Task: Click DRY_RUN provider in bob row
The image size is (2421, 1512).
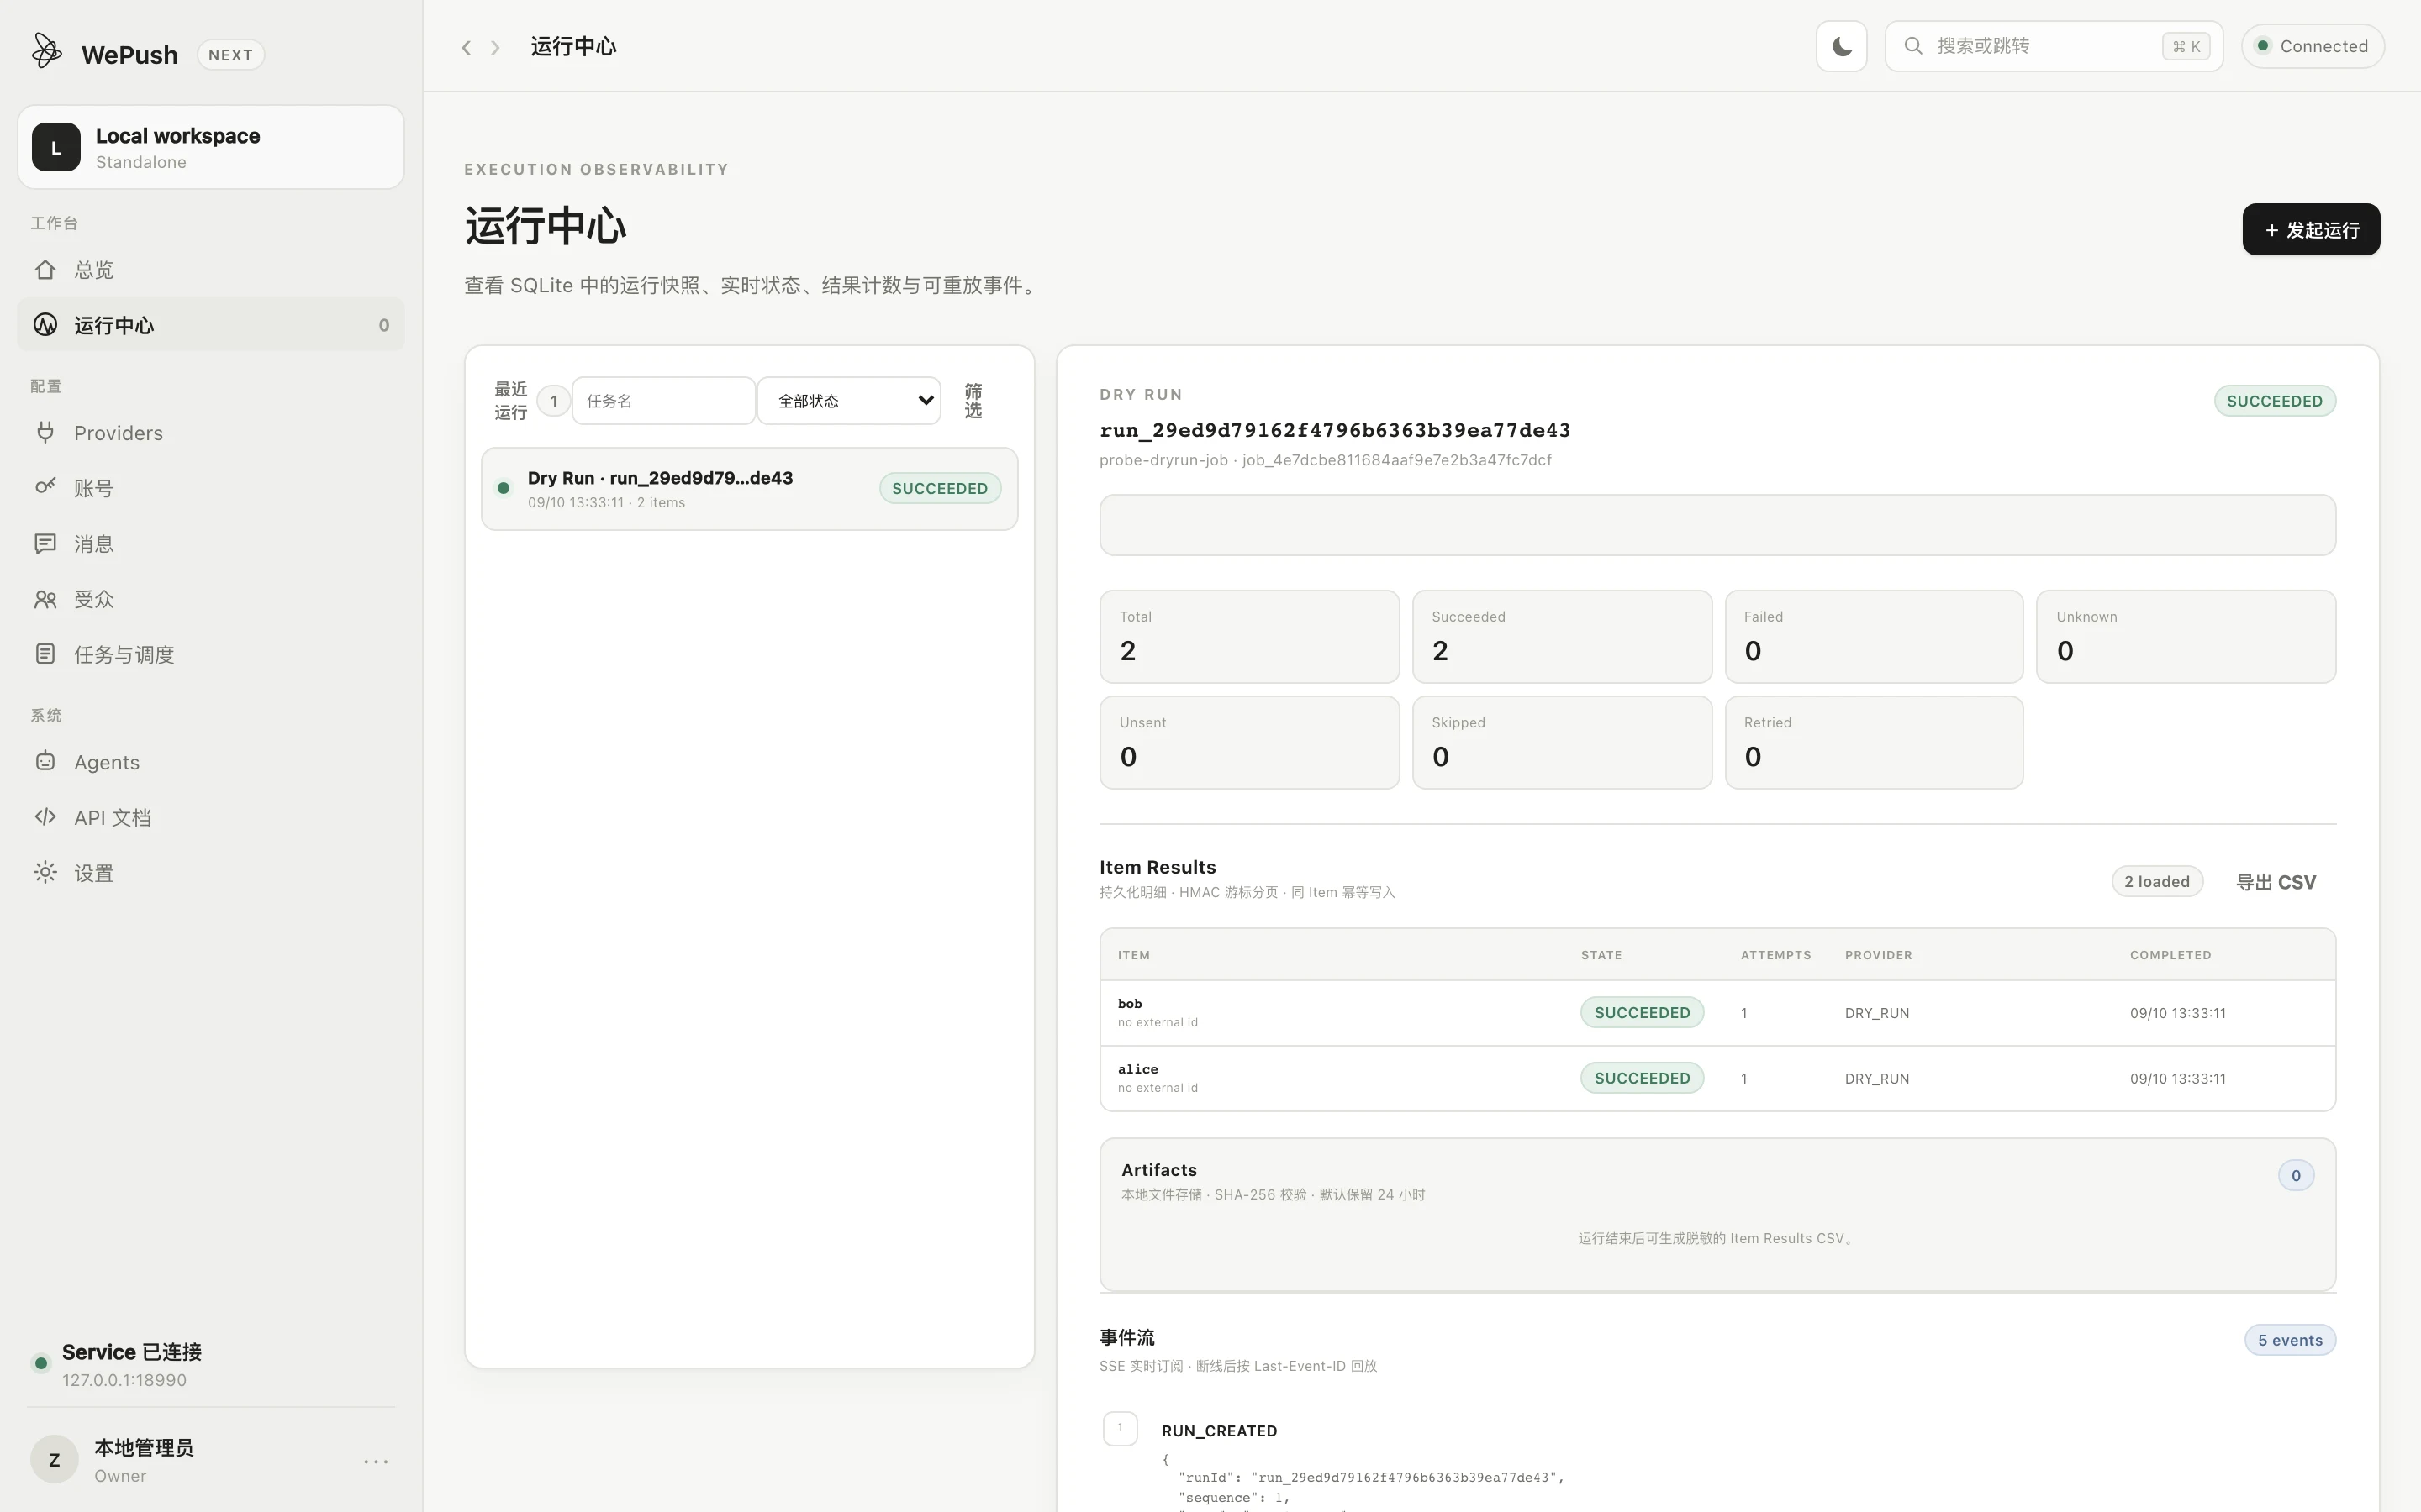Action: tap(1877, 1013)
